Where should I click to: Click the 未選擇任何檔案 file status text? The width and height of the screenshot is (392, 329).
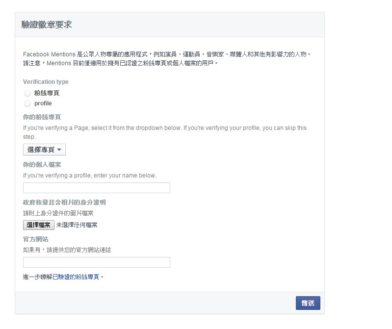tap(77, 225)
